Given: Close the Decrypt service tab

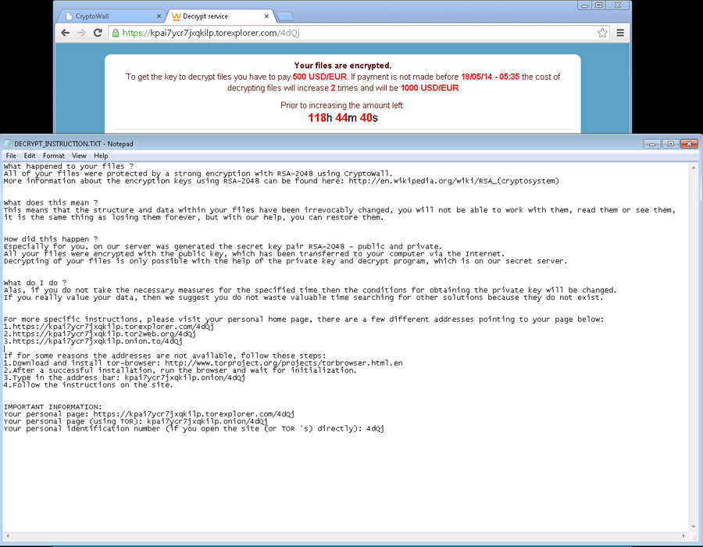Looking at the screenshot, I should (x=266, y=16).
